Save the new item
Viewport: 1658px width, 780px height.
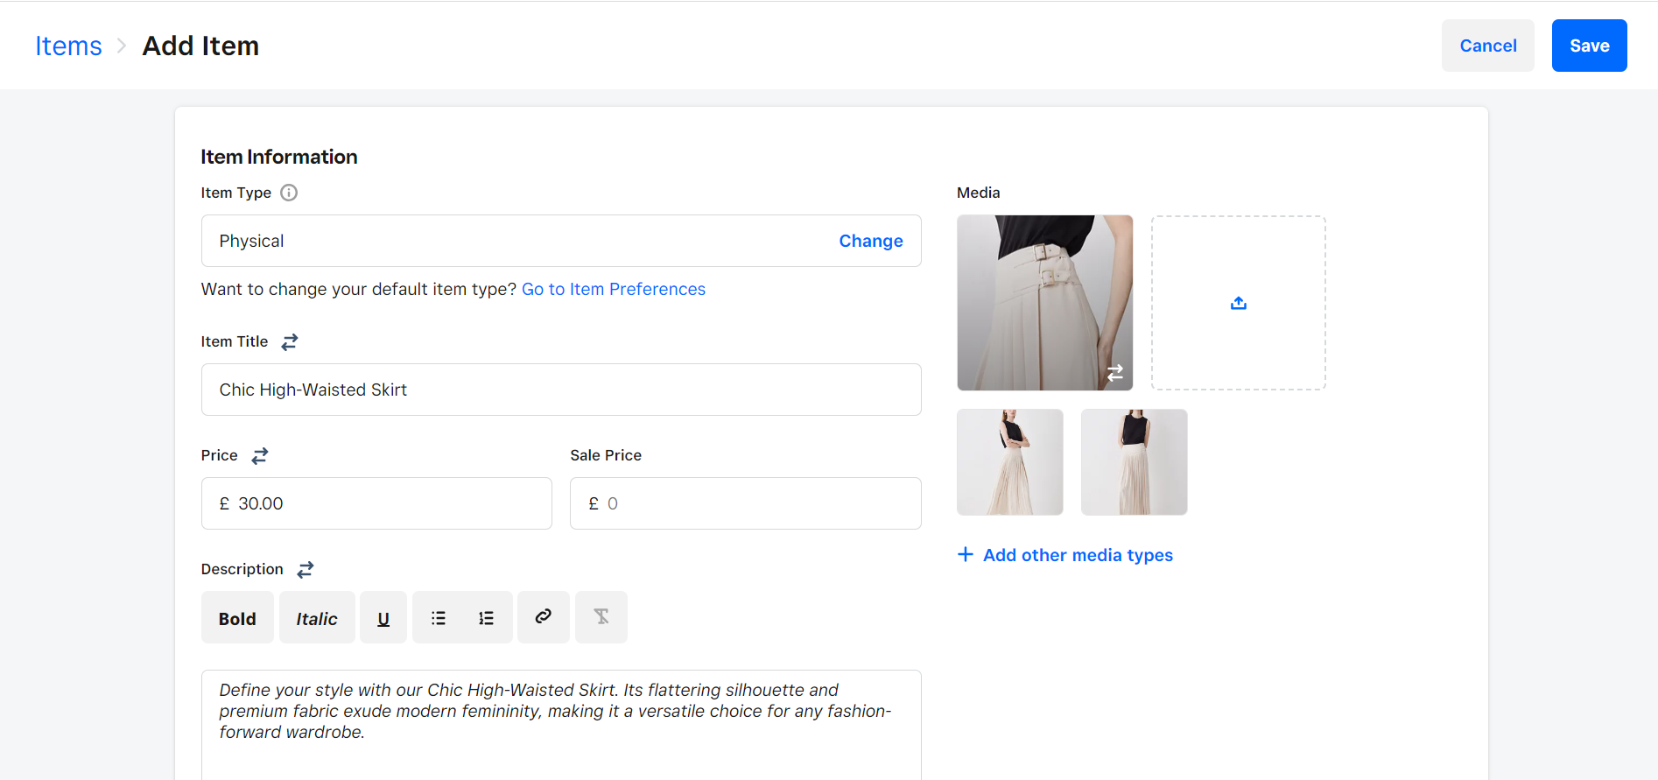pyautogui.click(x=1589, y=46)
